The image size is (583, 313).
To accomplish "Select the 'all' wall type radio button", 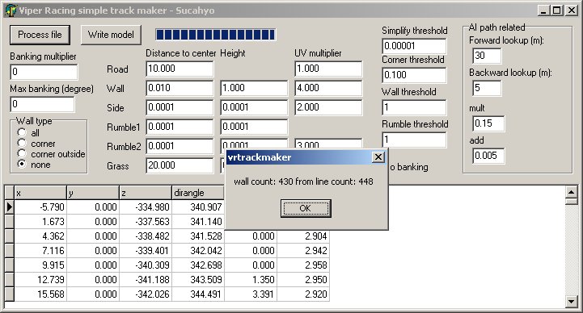I will [x=22, y=132].
